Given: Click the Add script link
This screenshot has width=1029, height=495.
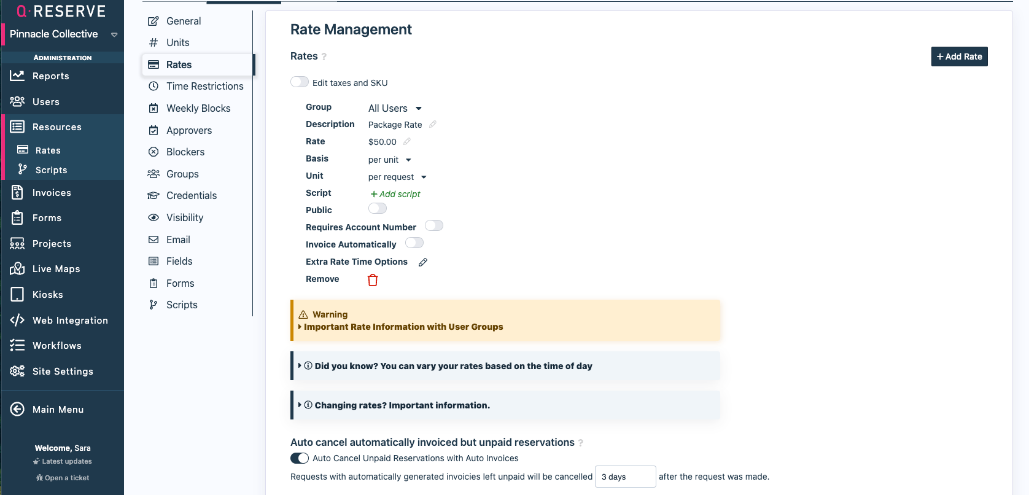Looking at the screenshot, I should pos(396,194).
